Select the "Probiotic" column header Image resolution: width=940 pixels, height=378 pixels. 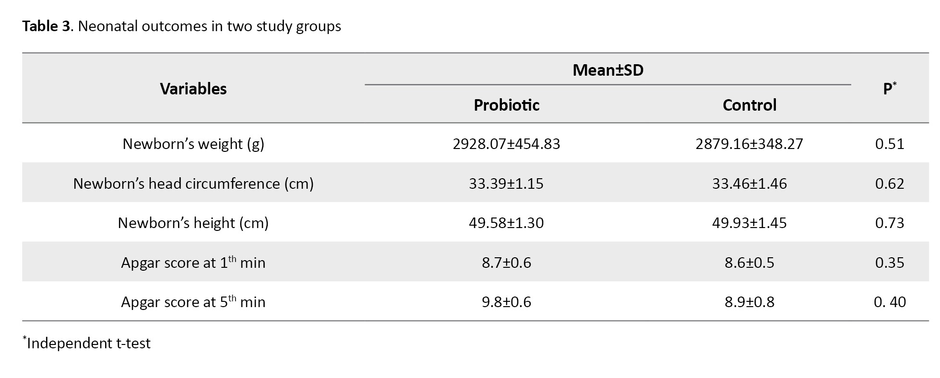click(506, 105)
